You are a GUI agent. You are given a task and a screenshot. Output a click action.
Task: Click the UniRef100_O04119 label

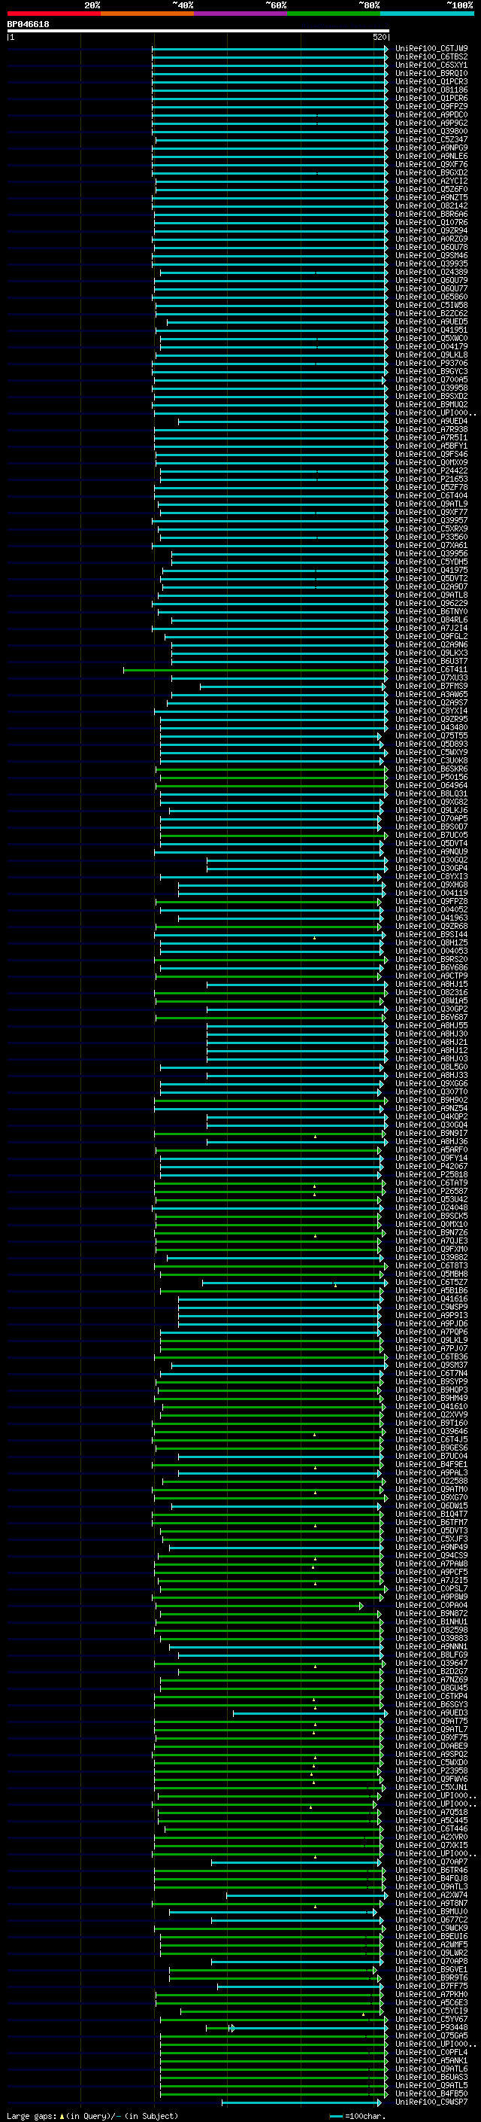pyautogui.click(x=431, y=893)
